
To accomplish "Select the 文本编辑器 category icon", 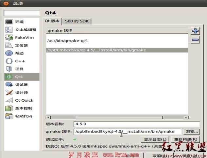I will click(x=9, y=30).
